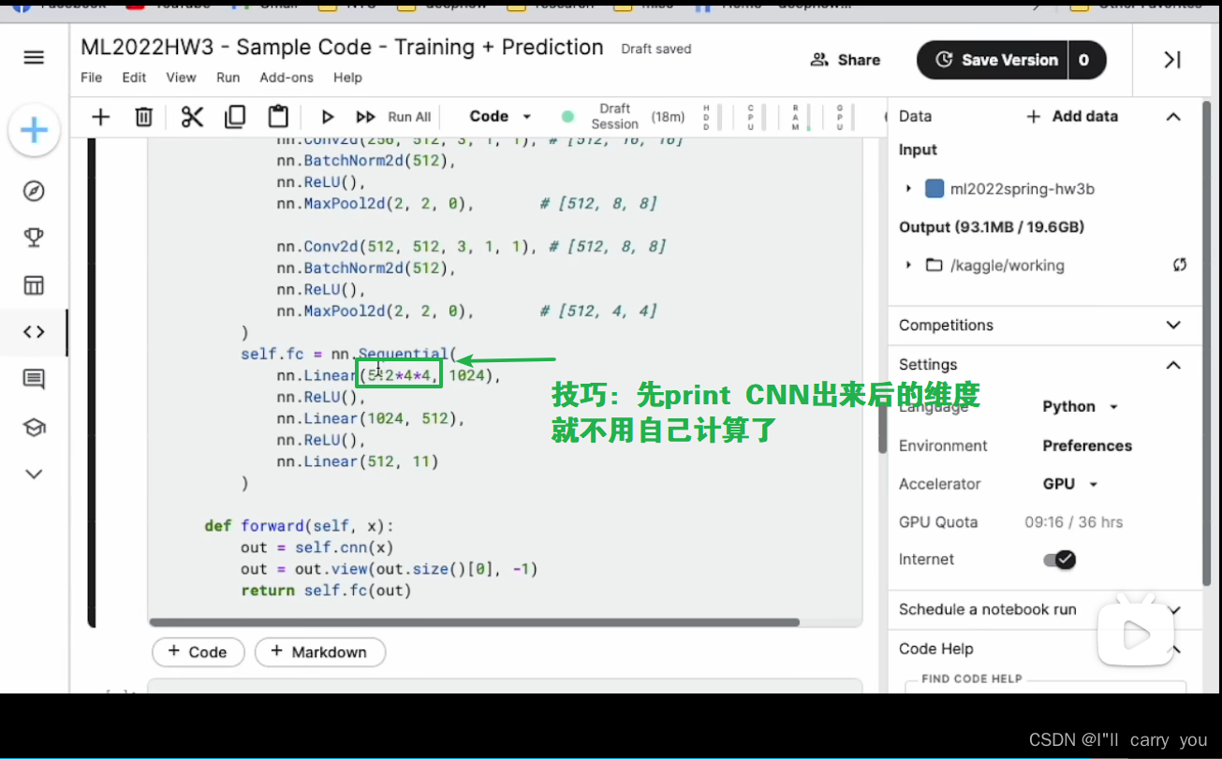Open the Discussions comment icon in sidebar
The image size is (1222, 759).
(x=34, y=379)
